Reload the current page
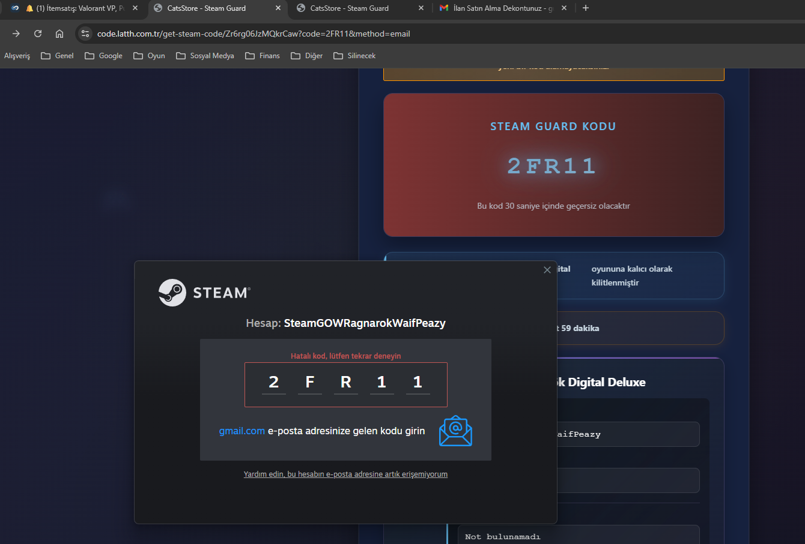This screenshot has height=544, width=805. pos(38,34)
